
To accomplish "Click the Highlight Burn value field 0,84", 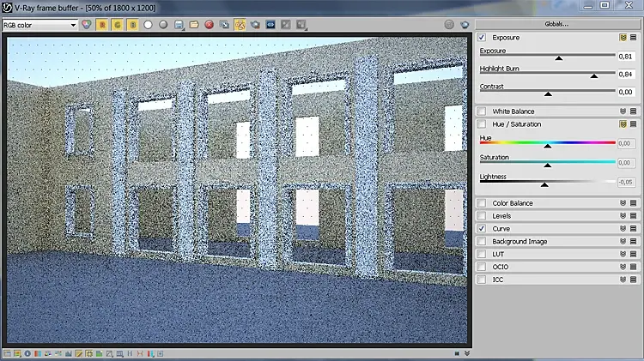I will (x=626, y=74).
